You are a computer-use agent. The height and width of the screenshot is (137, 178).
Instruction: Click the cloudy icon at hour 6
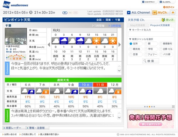click(x=72, y=41)
